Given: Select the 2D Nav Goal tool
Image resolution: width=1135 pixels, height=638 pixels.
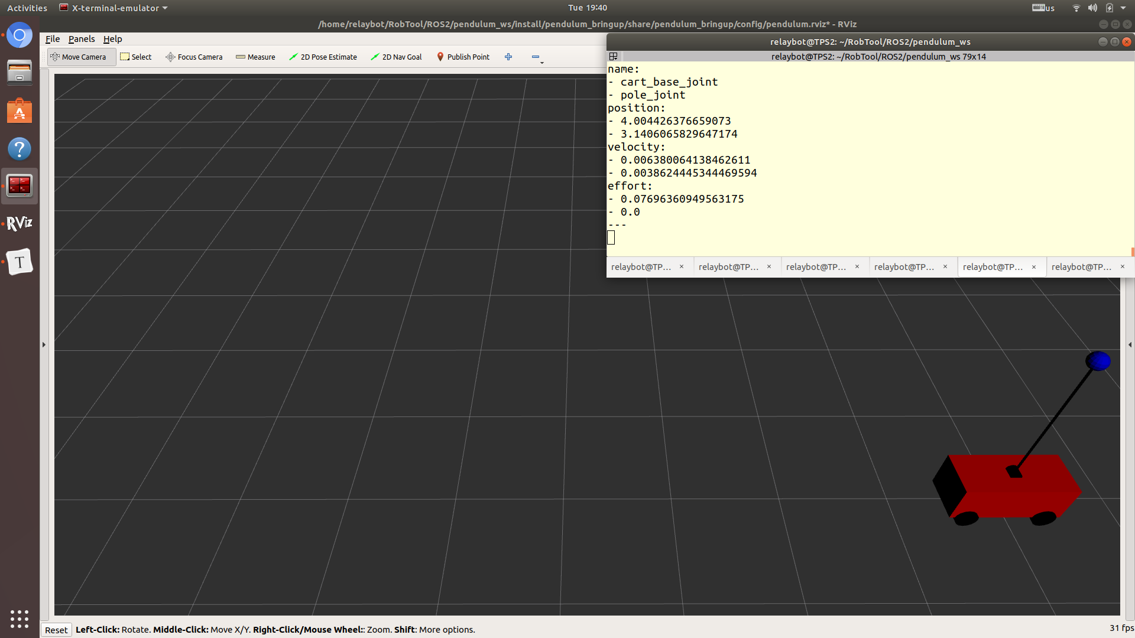Looking at the screenshot, I should pos(396,57).
